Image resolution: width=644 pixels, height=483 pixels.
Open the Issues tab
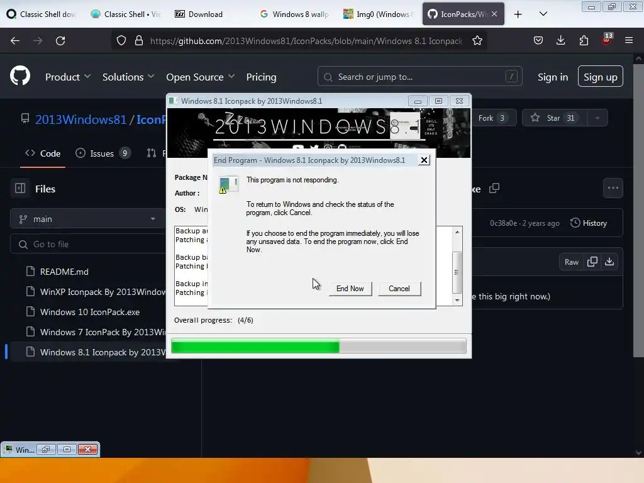103,153
